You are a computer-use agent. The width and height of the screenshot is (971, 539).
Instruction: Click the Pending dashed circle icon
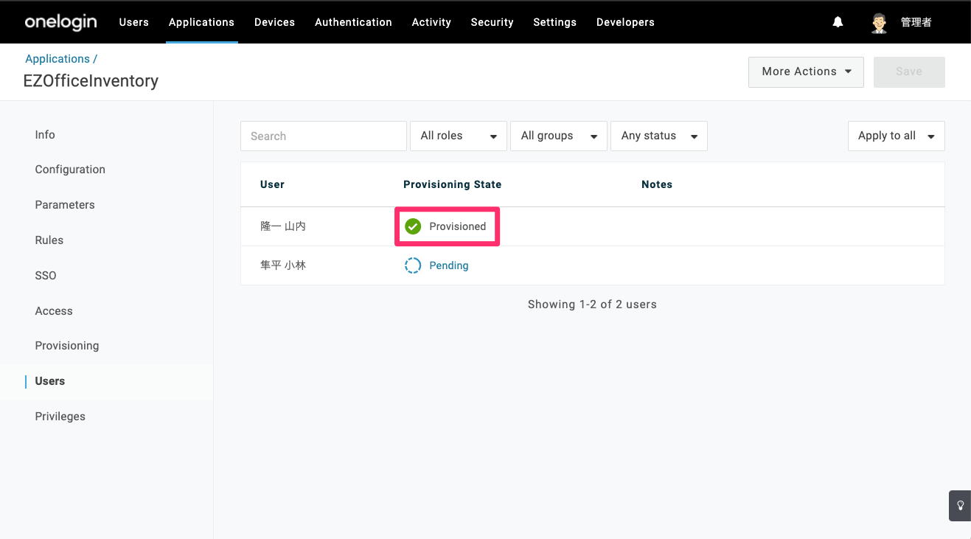pyautogui.click(x=413, y=265)
